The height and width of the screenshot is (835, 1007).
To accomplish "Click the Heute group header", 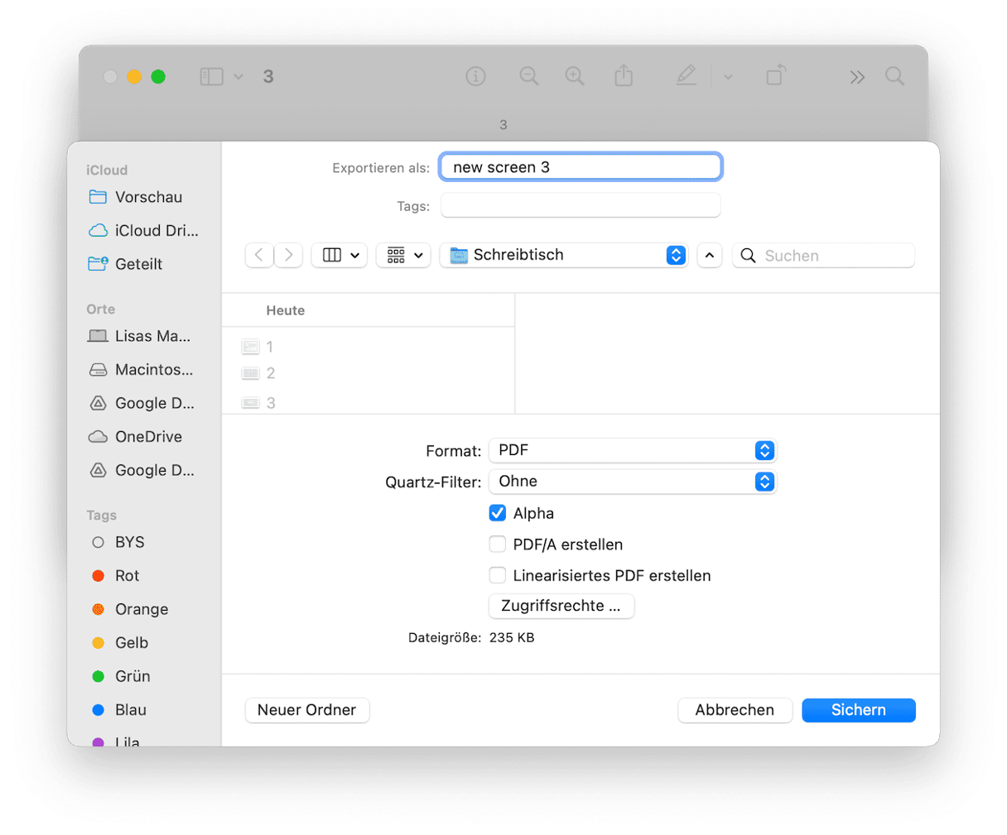I will pyautogui.click(x=286, y=310).
